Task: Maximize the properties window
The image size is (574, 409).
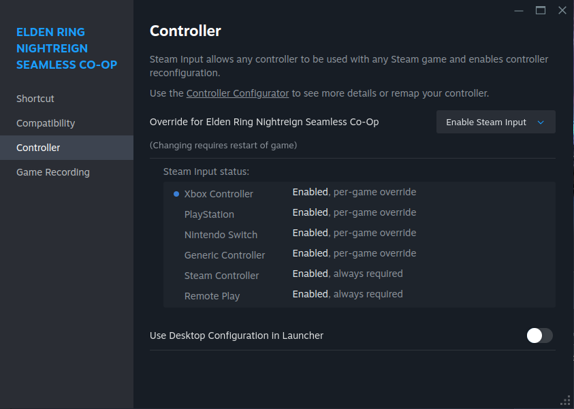Action: pyautogui.click(x=541, y=10)
